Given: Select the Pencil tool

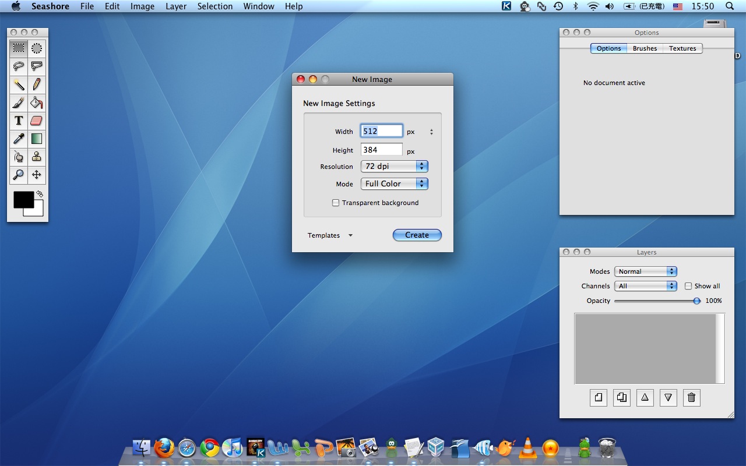Looking at the screenshot, I should (37, 84).
